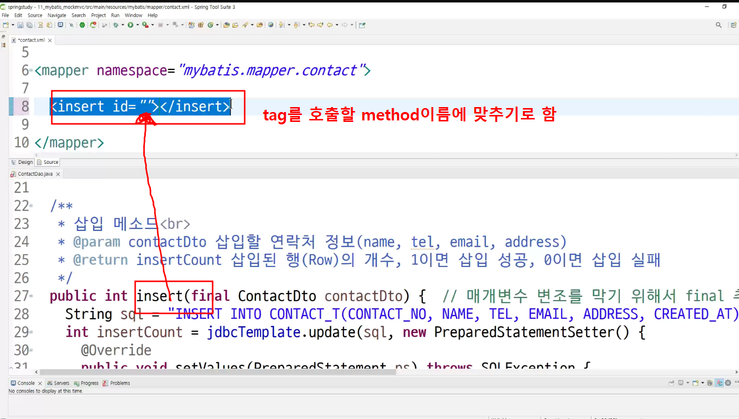Viewport: 739px width, 419px height.
Task: Click the @Override annotation on line 30
Action: 116,350
